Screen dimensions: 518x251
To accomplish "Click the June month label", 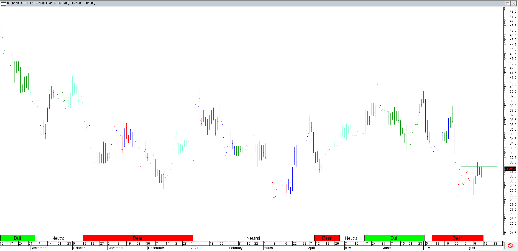I will tap(387, 248).
